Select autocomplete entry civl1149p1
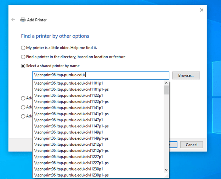Screen dimensions: 221x179 [x=98, y=132]
